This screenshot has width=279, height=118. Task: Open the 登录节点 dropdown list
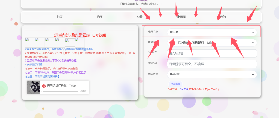212,43
